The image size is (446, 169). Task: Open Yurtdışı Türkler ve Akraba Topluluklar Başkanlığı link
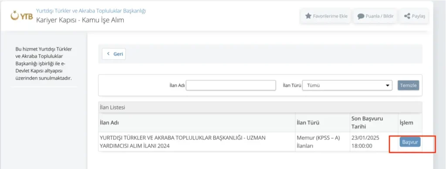click(91, 11)
